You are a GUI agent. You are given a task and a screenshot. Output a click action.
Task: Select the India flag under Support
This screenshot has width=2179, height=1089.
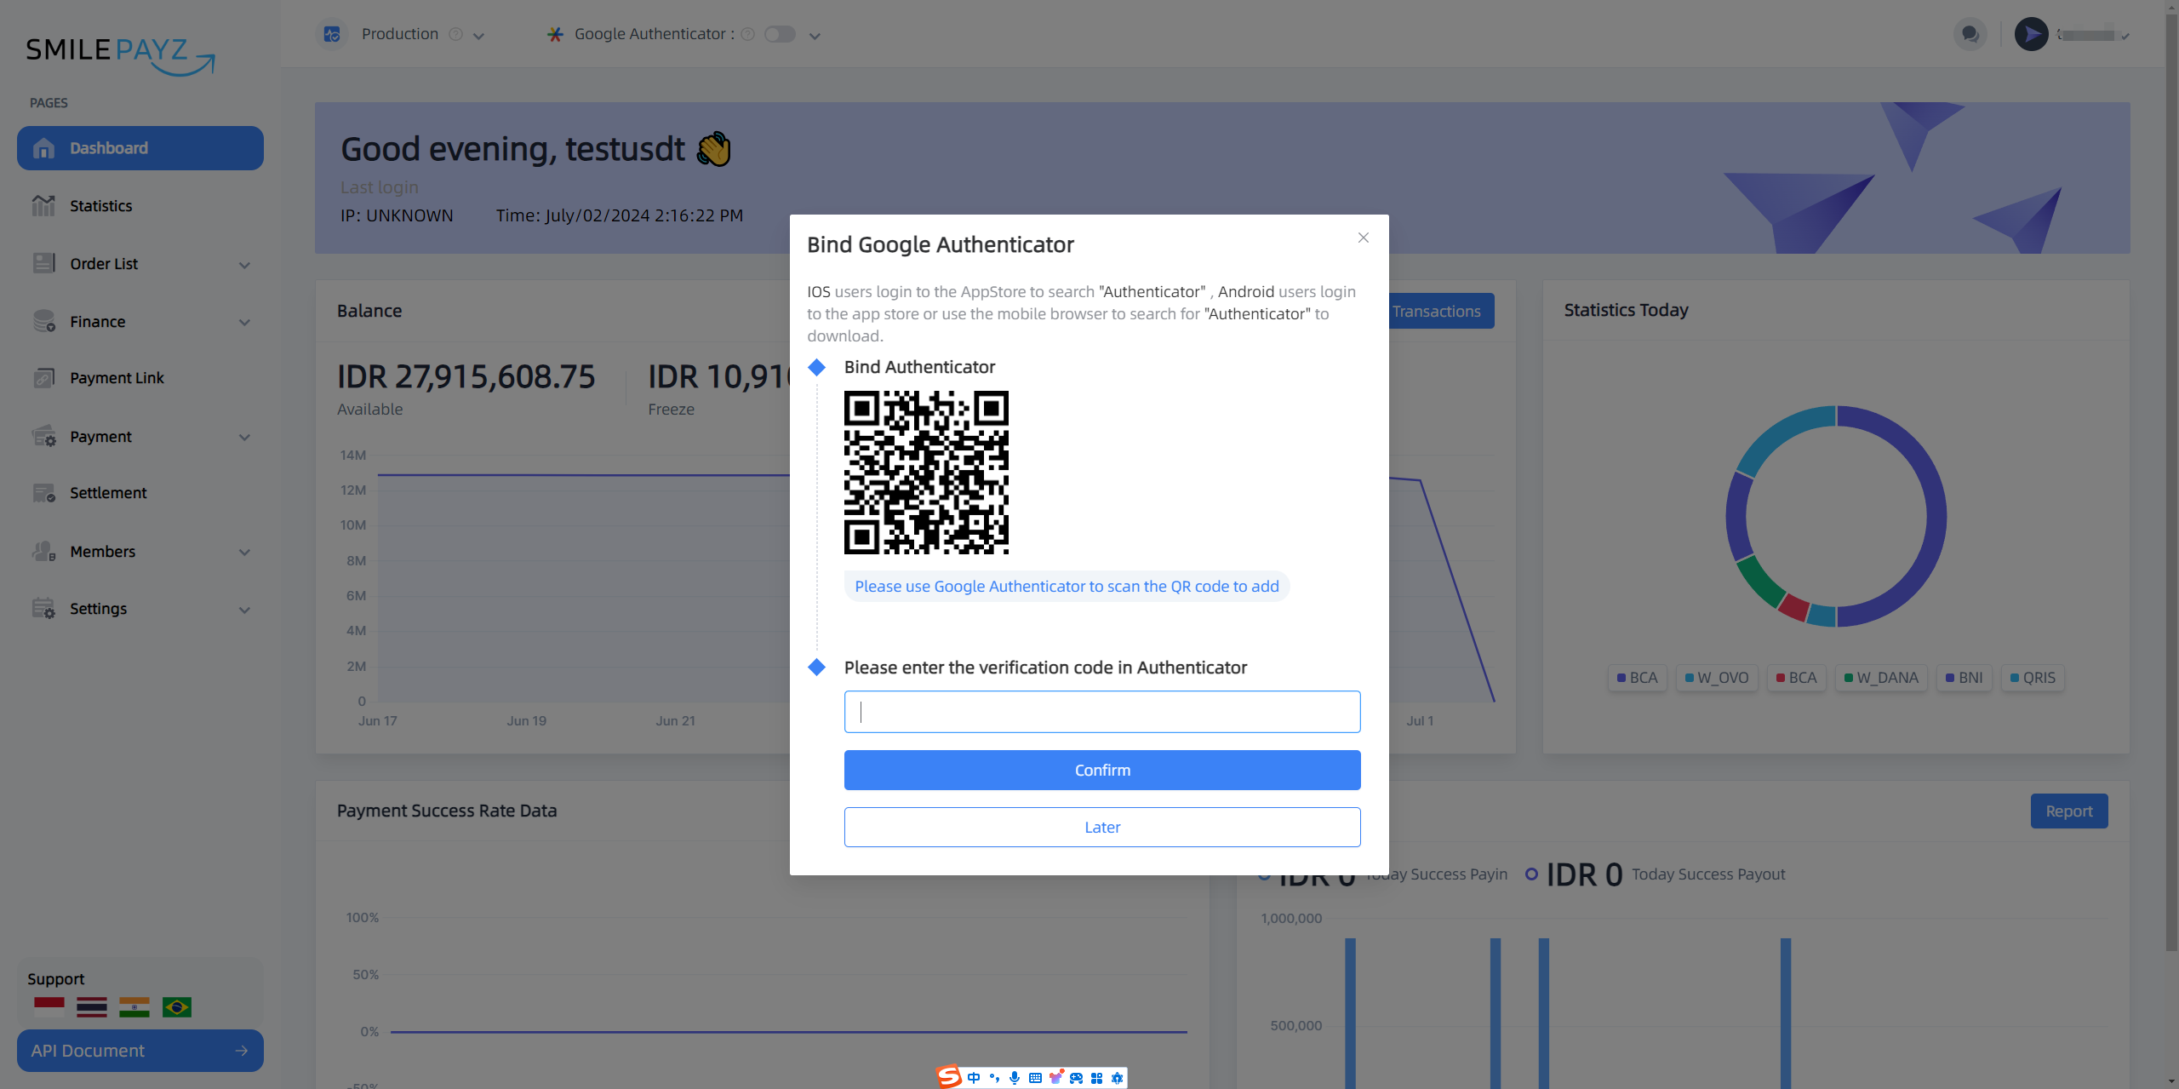click(134, 1007)
